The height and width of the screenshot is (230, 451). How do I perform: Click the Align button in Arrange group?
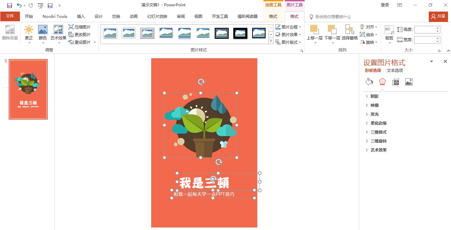tap(369, 27)
